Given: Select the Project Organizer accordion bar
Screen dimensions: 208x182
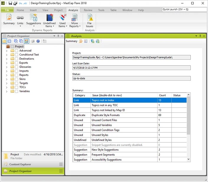Looking at the screenshot, I should 33,171.
